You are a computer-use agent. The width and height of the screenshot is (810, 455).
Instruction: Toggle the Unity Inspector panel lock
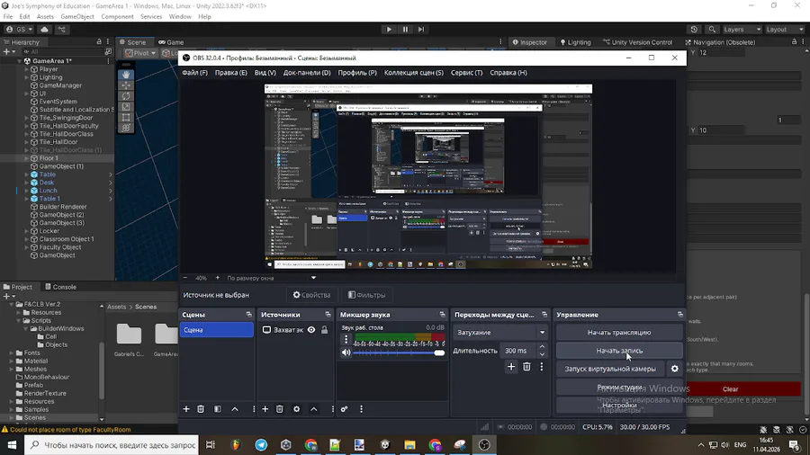(x=794, y=41)
